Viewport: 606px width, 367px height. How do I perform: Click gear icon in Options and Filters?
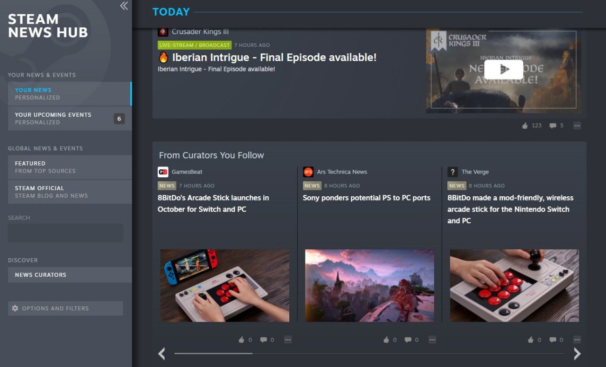point(15,308)
